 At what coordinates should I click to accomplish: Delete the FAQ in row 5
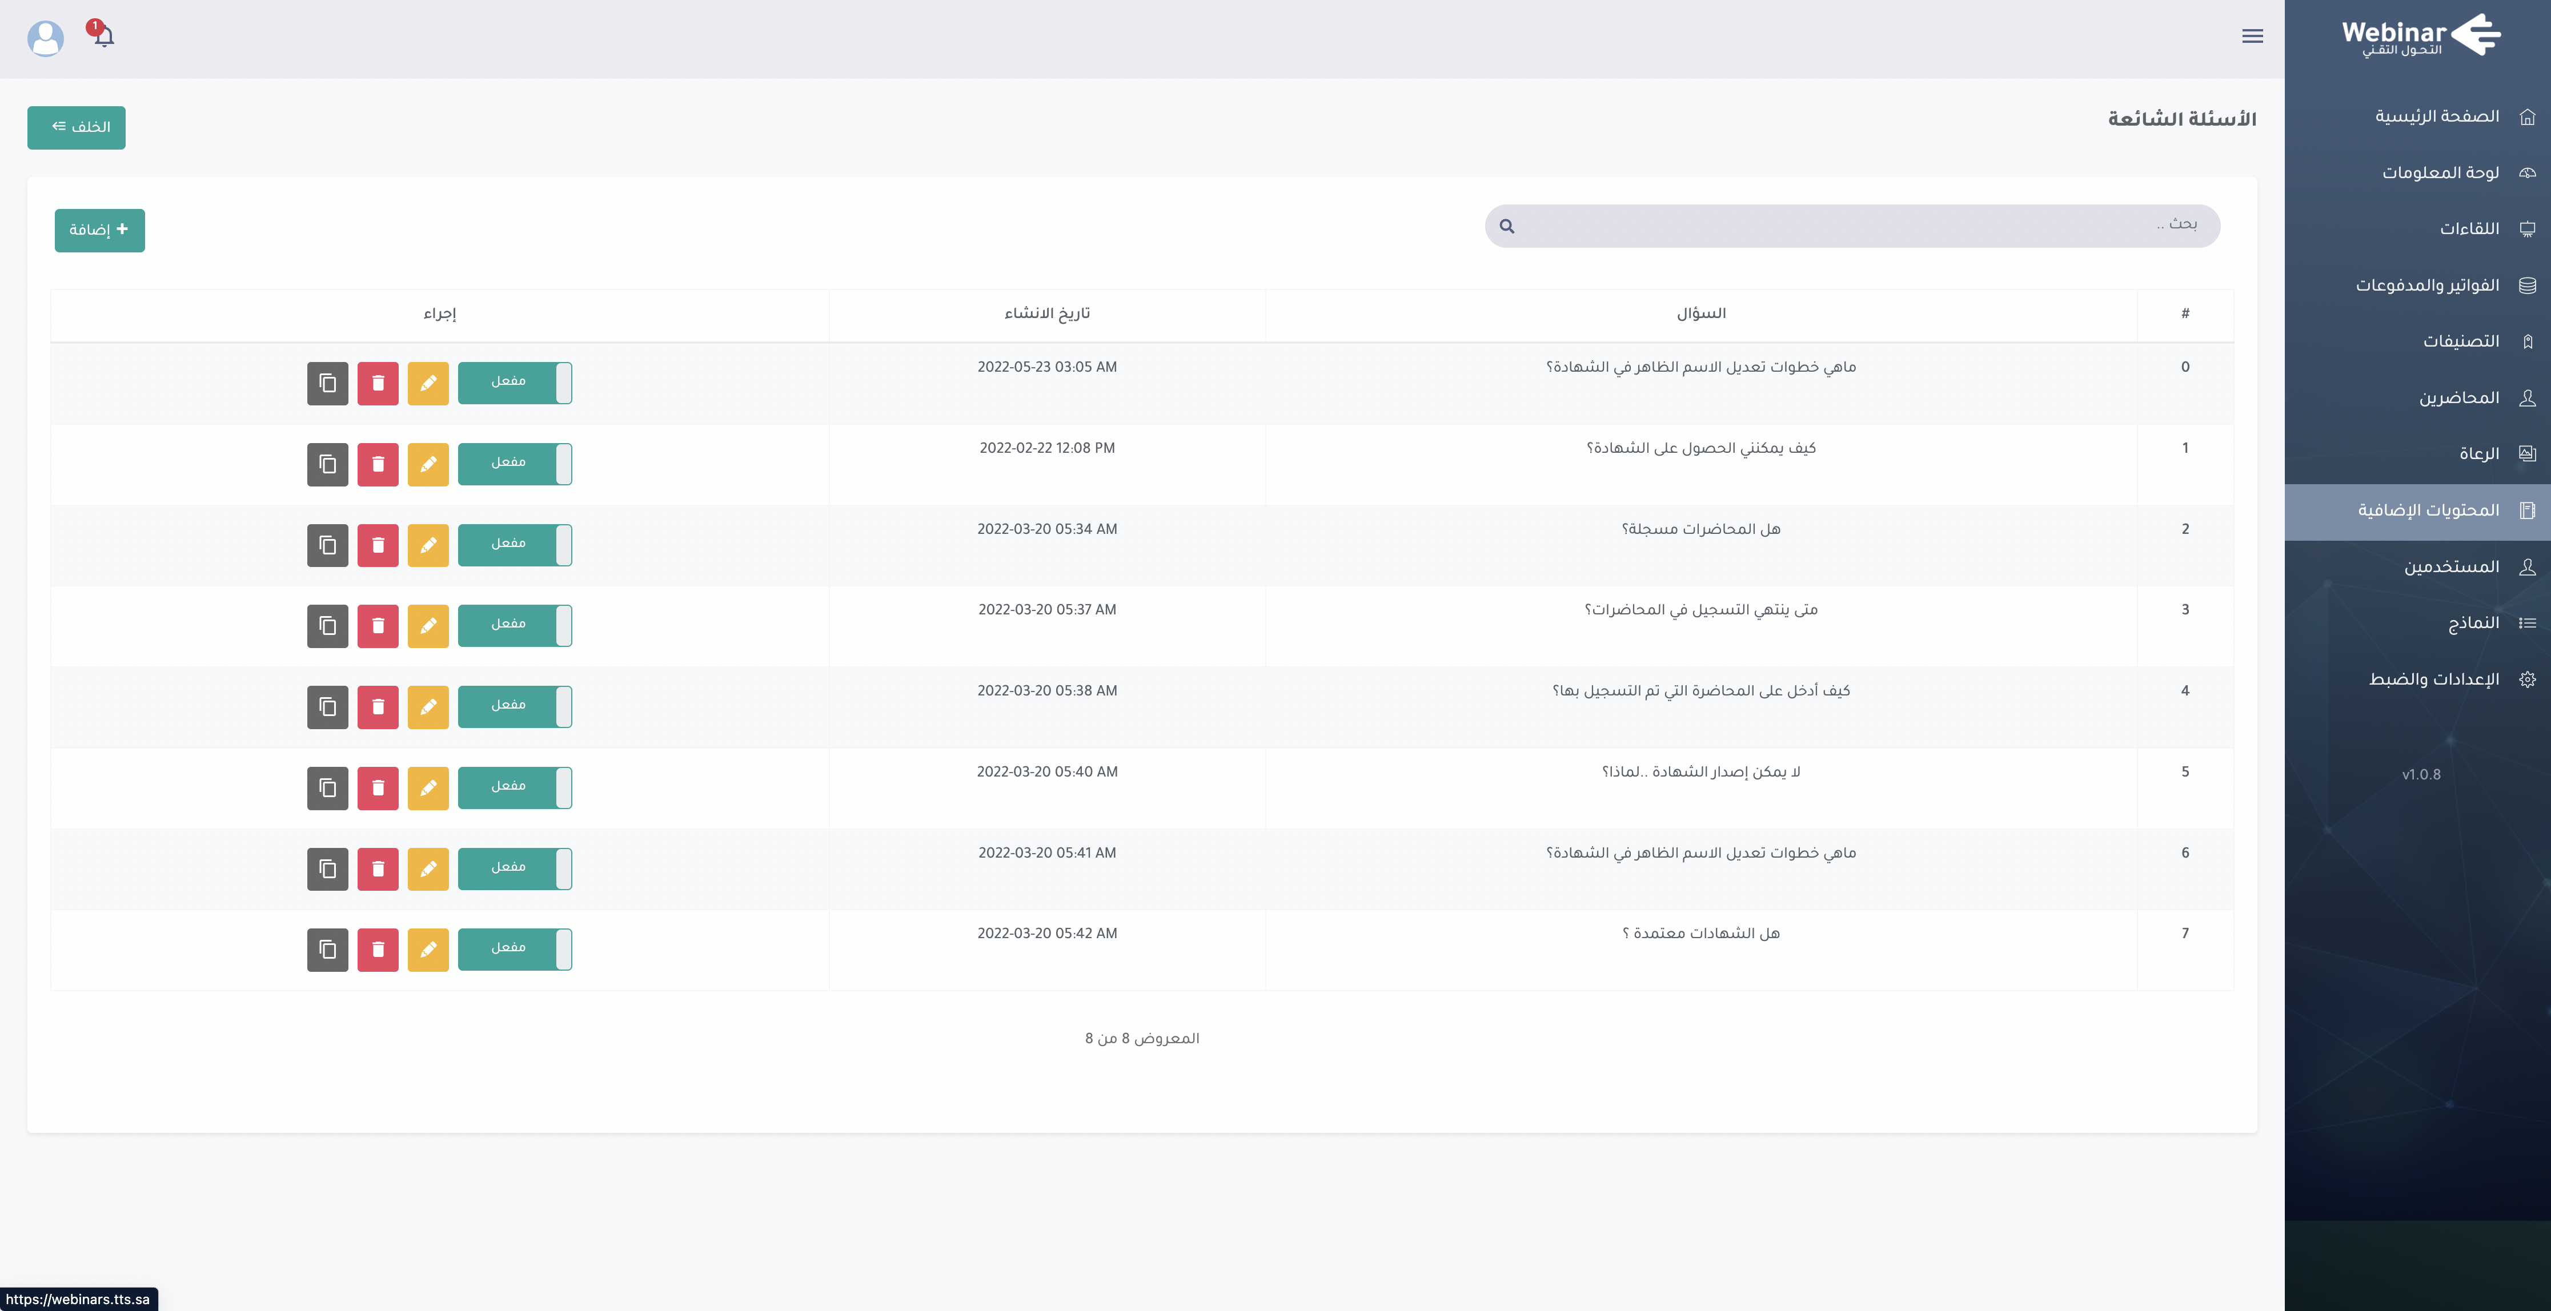378,788
